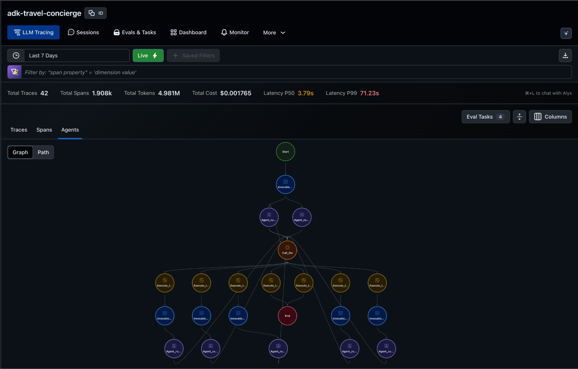This screenshot has width=578, height=369.
Task: Select the Graph view toggle
Action: pyautogui.click(x=20, y=152)
